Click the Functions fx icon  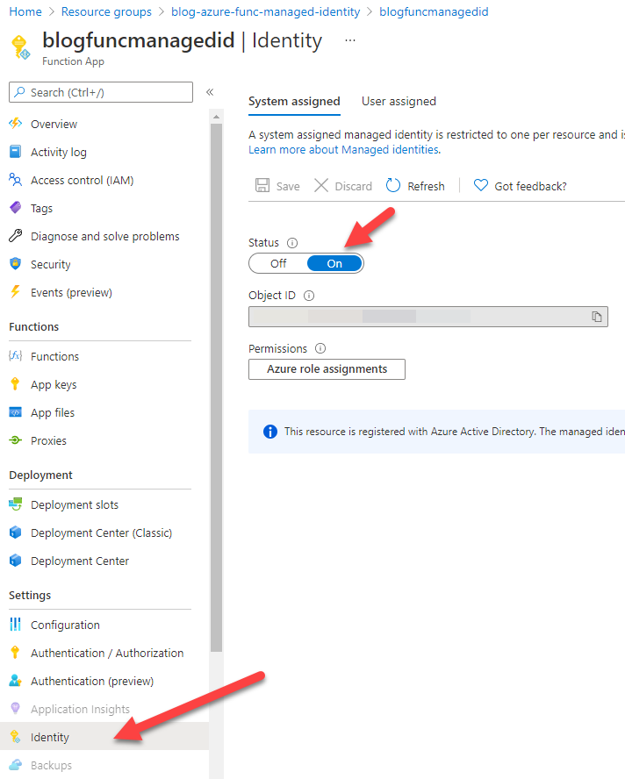(16, 355)
